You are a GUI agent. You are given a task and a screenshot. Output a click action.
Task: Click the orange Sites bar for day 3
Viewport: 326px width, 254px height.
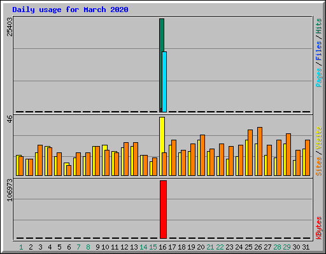pyautogui.click(x=40, y=160)
